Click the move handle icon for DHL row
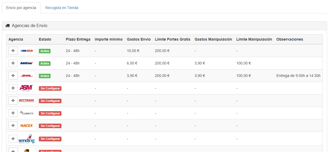 13,76
